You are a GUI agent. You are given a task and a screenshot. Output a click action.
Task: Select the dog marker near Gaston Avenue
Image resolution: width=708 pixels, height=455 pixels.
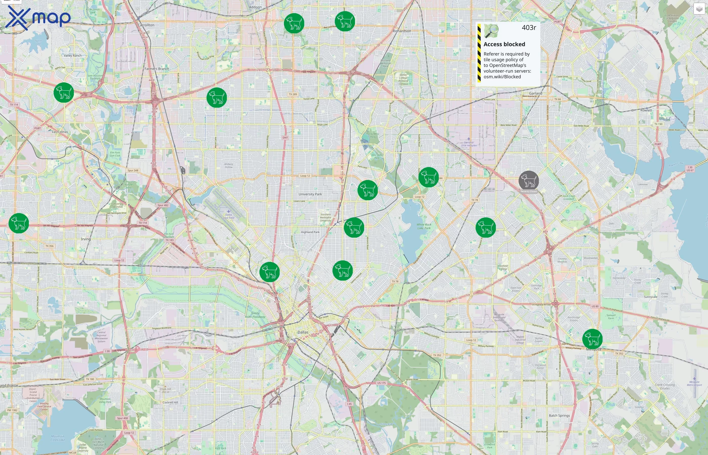pyautogui.click(x=343, y=270)
